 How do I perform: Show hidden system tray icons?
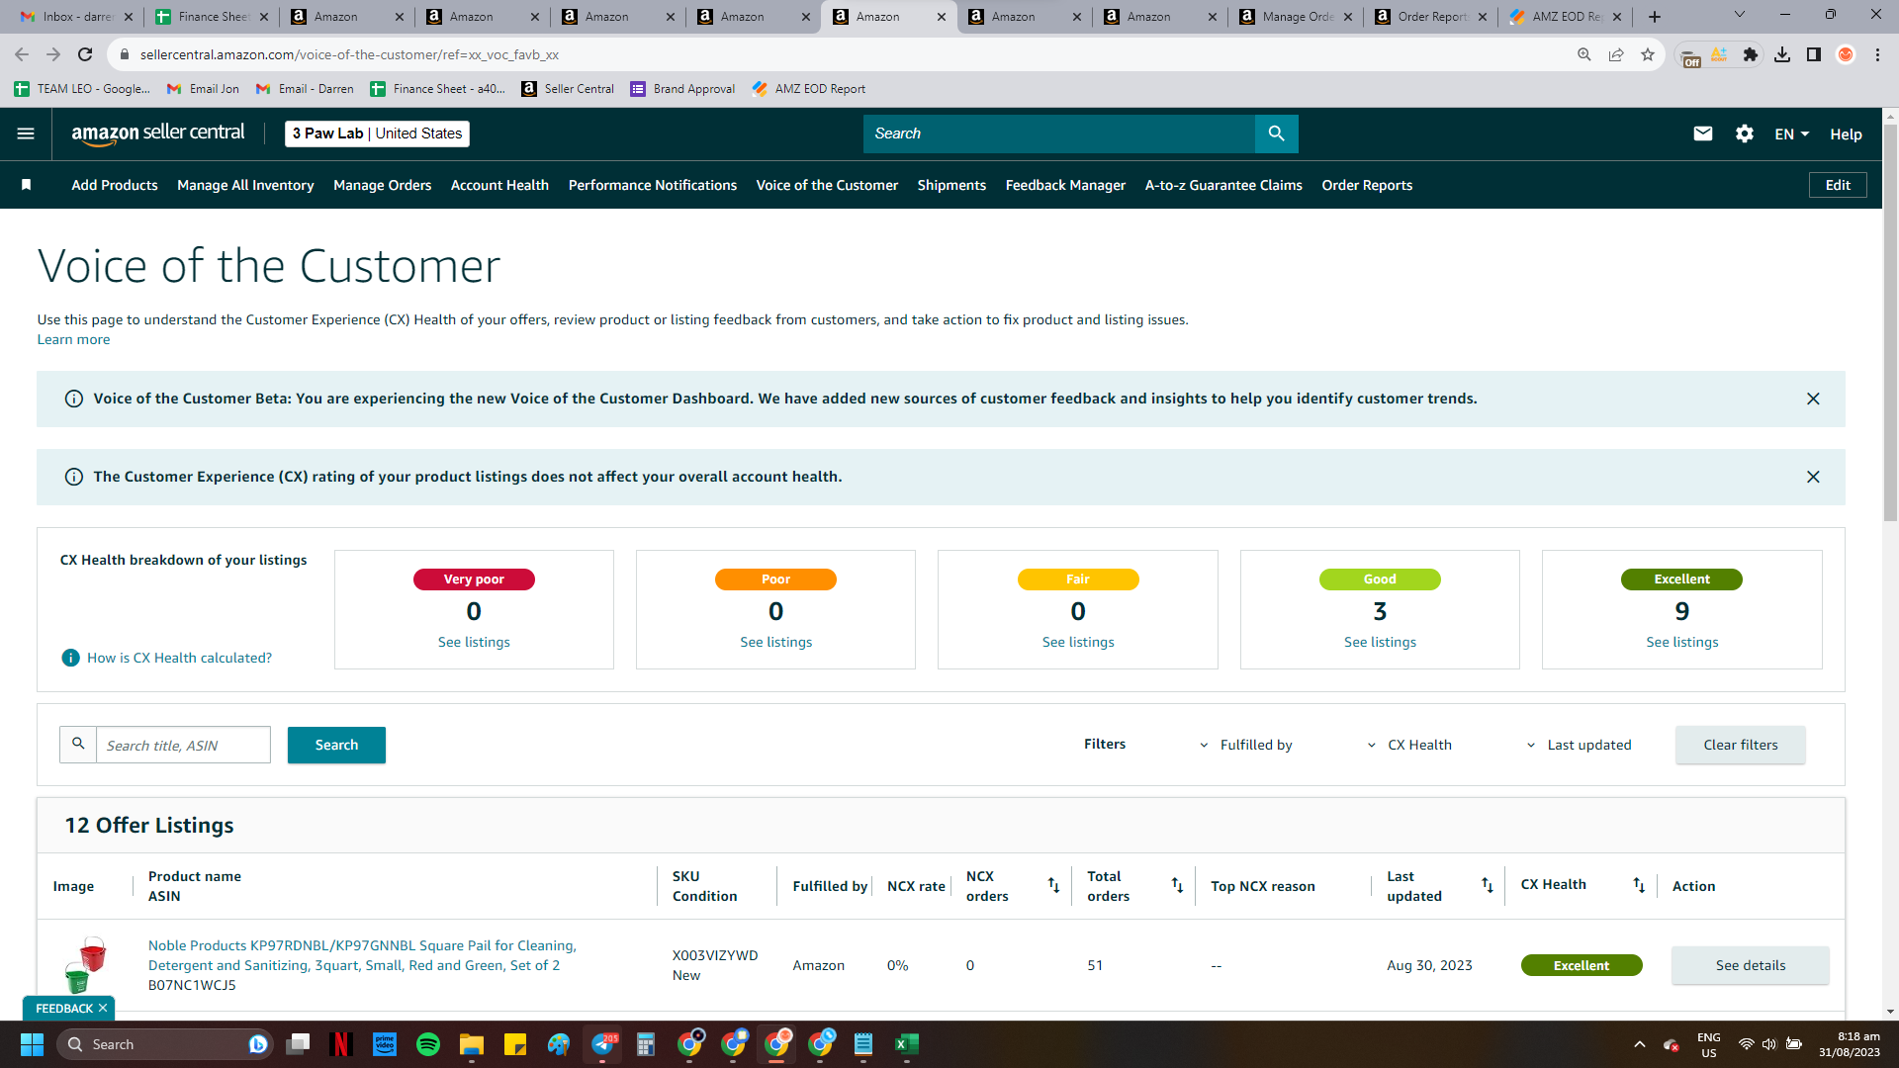pyautogui.click(x=1639, y=1044)
